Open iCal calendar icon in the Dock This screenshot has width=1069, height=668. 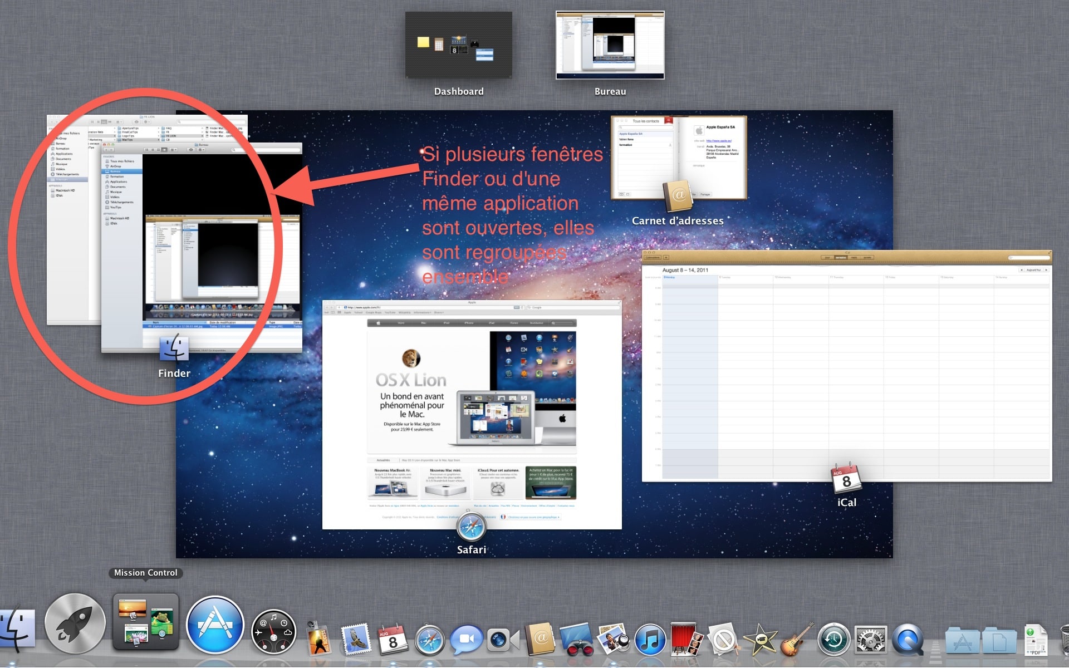tap(393, 639)
